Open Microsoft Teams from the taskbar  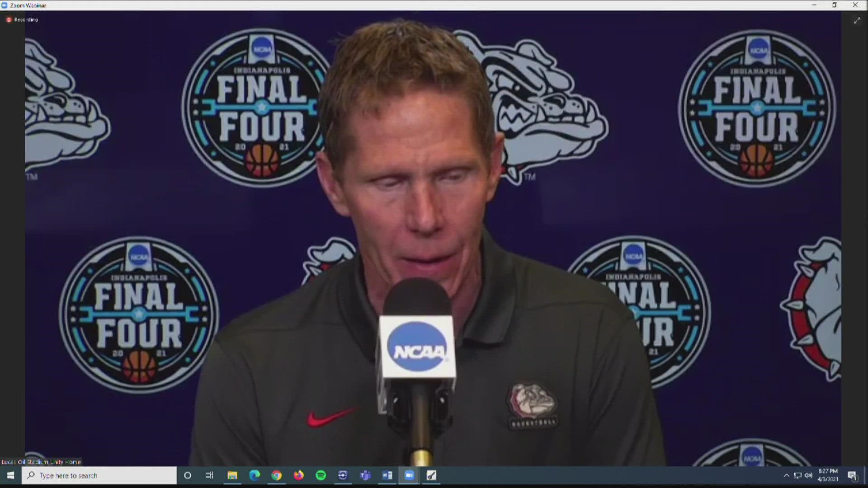pos(365,475)
